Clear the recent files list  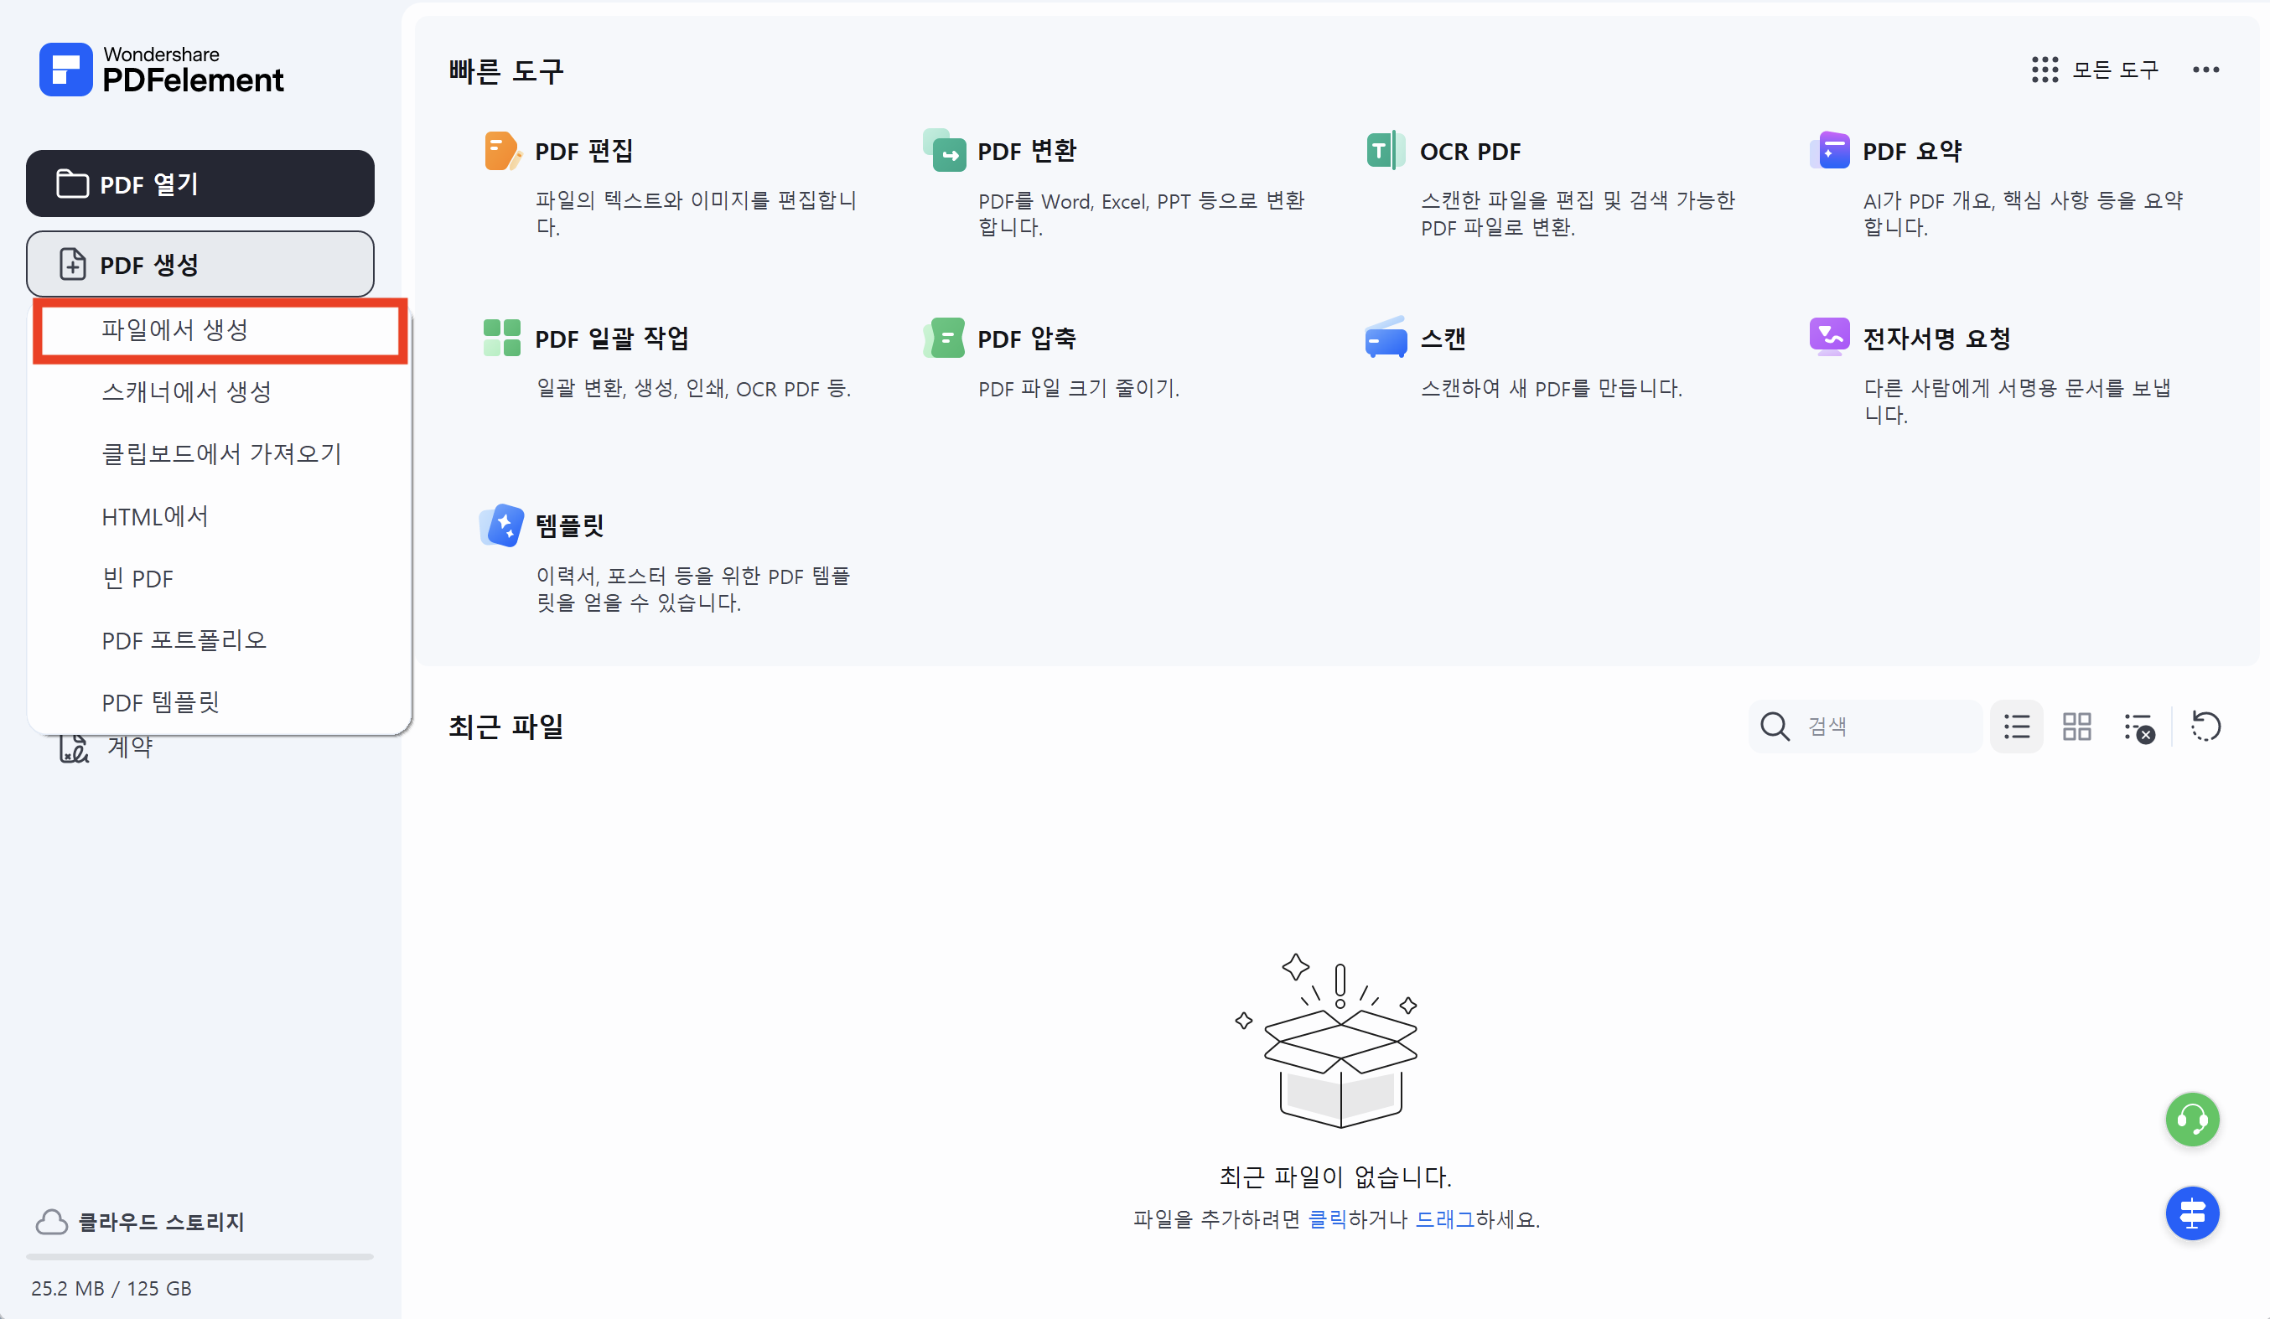2138,729
